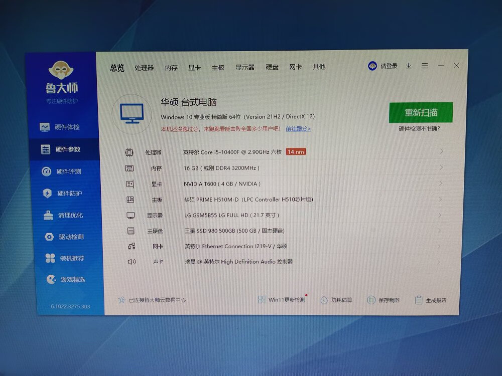Expand the 显卡 row chevron
The height and width of the screenshot is (376, 502).
(x=441, y=183)
